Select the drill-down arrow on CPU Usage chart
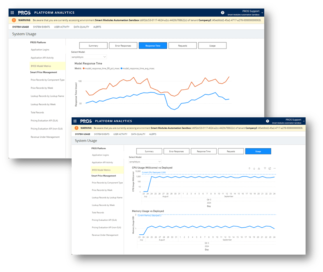Image resolution: width=323 pixels, height=272 pixels. click(x=254, y=169)
